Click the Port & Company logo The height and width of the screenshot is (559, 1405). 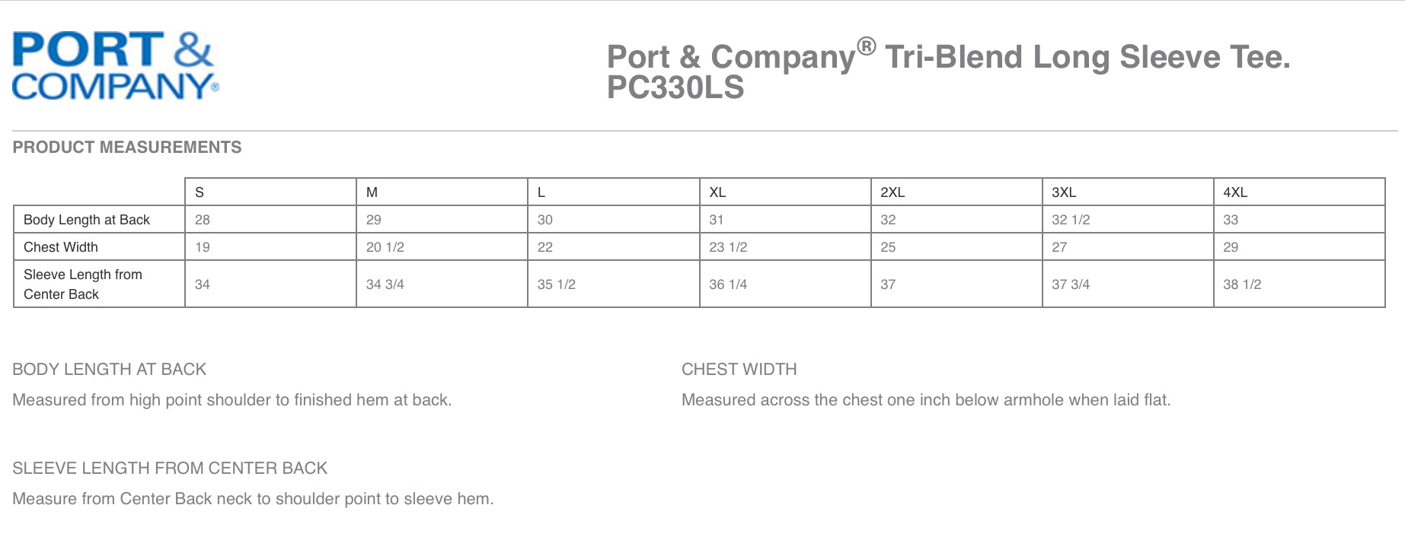tap(115, 66)
